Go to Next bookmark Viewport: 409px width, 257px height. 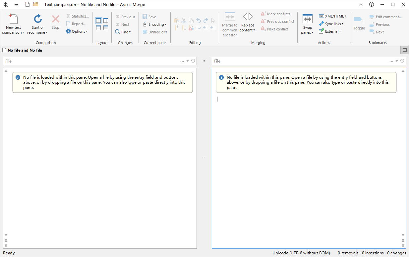(377, 32)
